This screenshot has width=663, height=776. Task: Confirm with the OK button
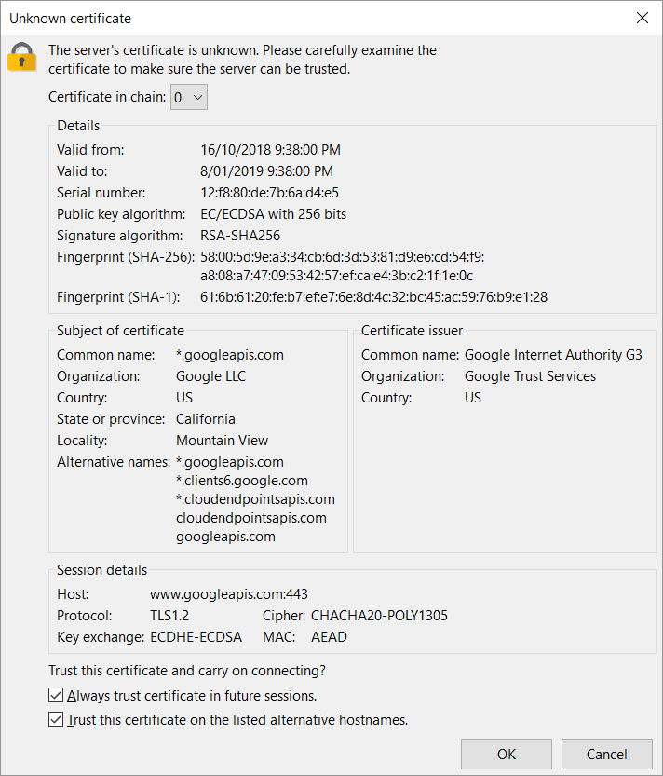[507, 754]
